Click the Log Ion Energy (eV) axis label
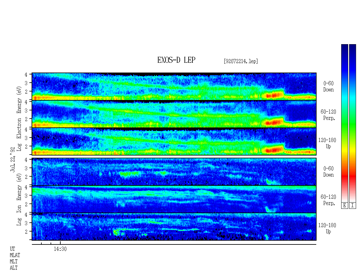The width and height of the screenshot is (357, 276). click(19, 200)
